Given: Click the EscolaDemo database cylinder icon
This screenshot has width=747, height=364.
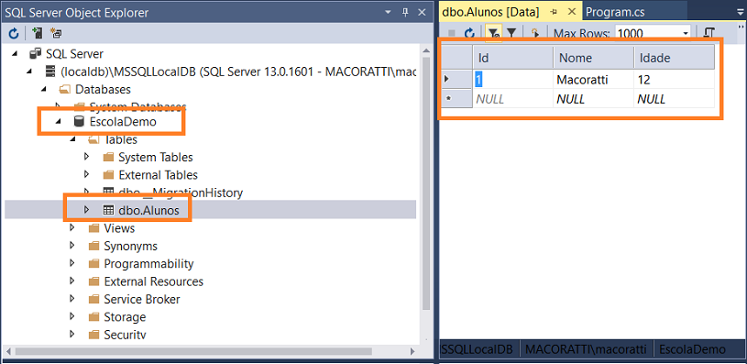Looking at the screenshot, I should pos(79,122).
